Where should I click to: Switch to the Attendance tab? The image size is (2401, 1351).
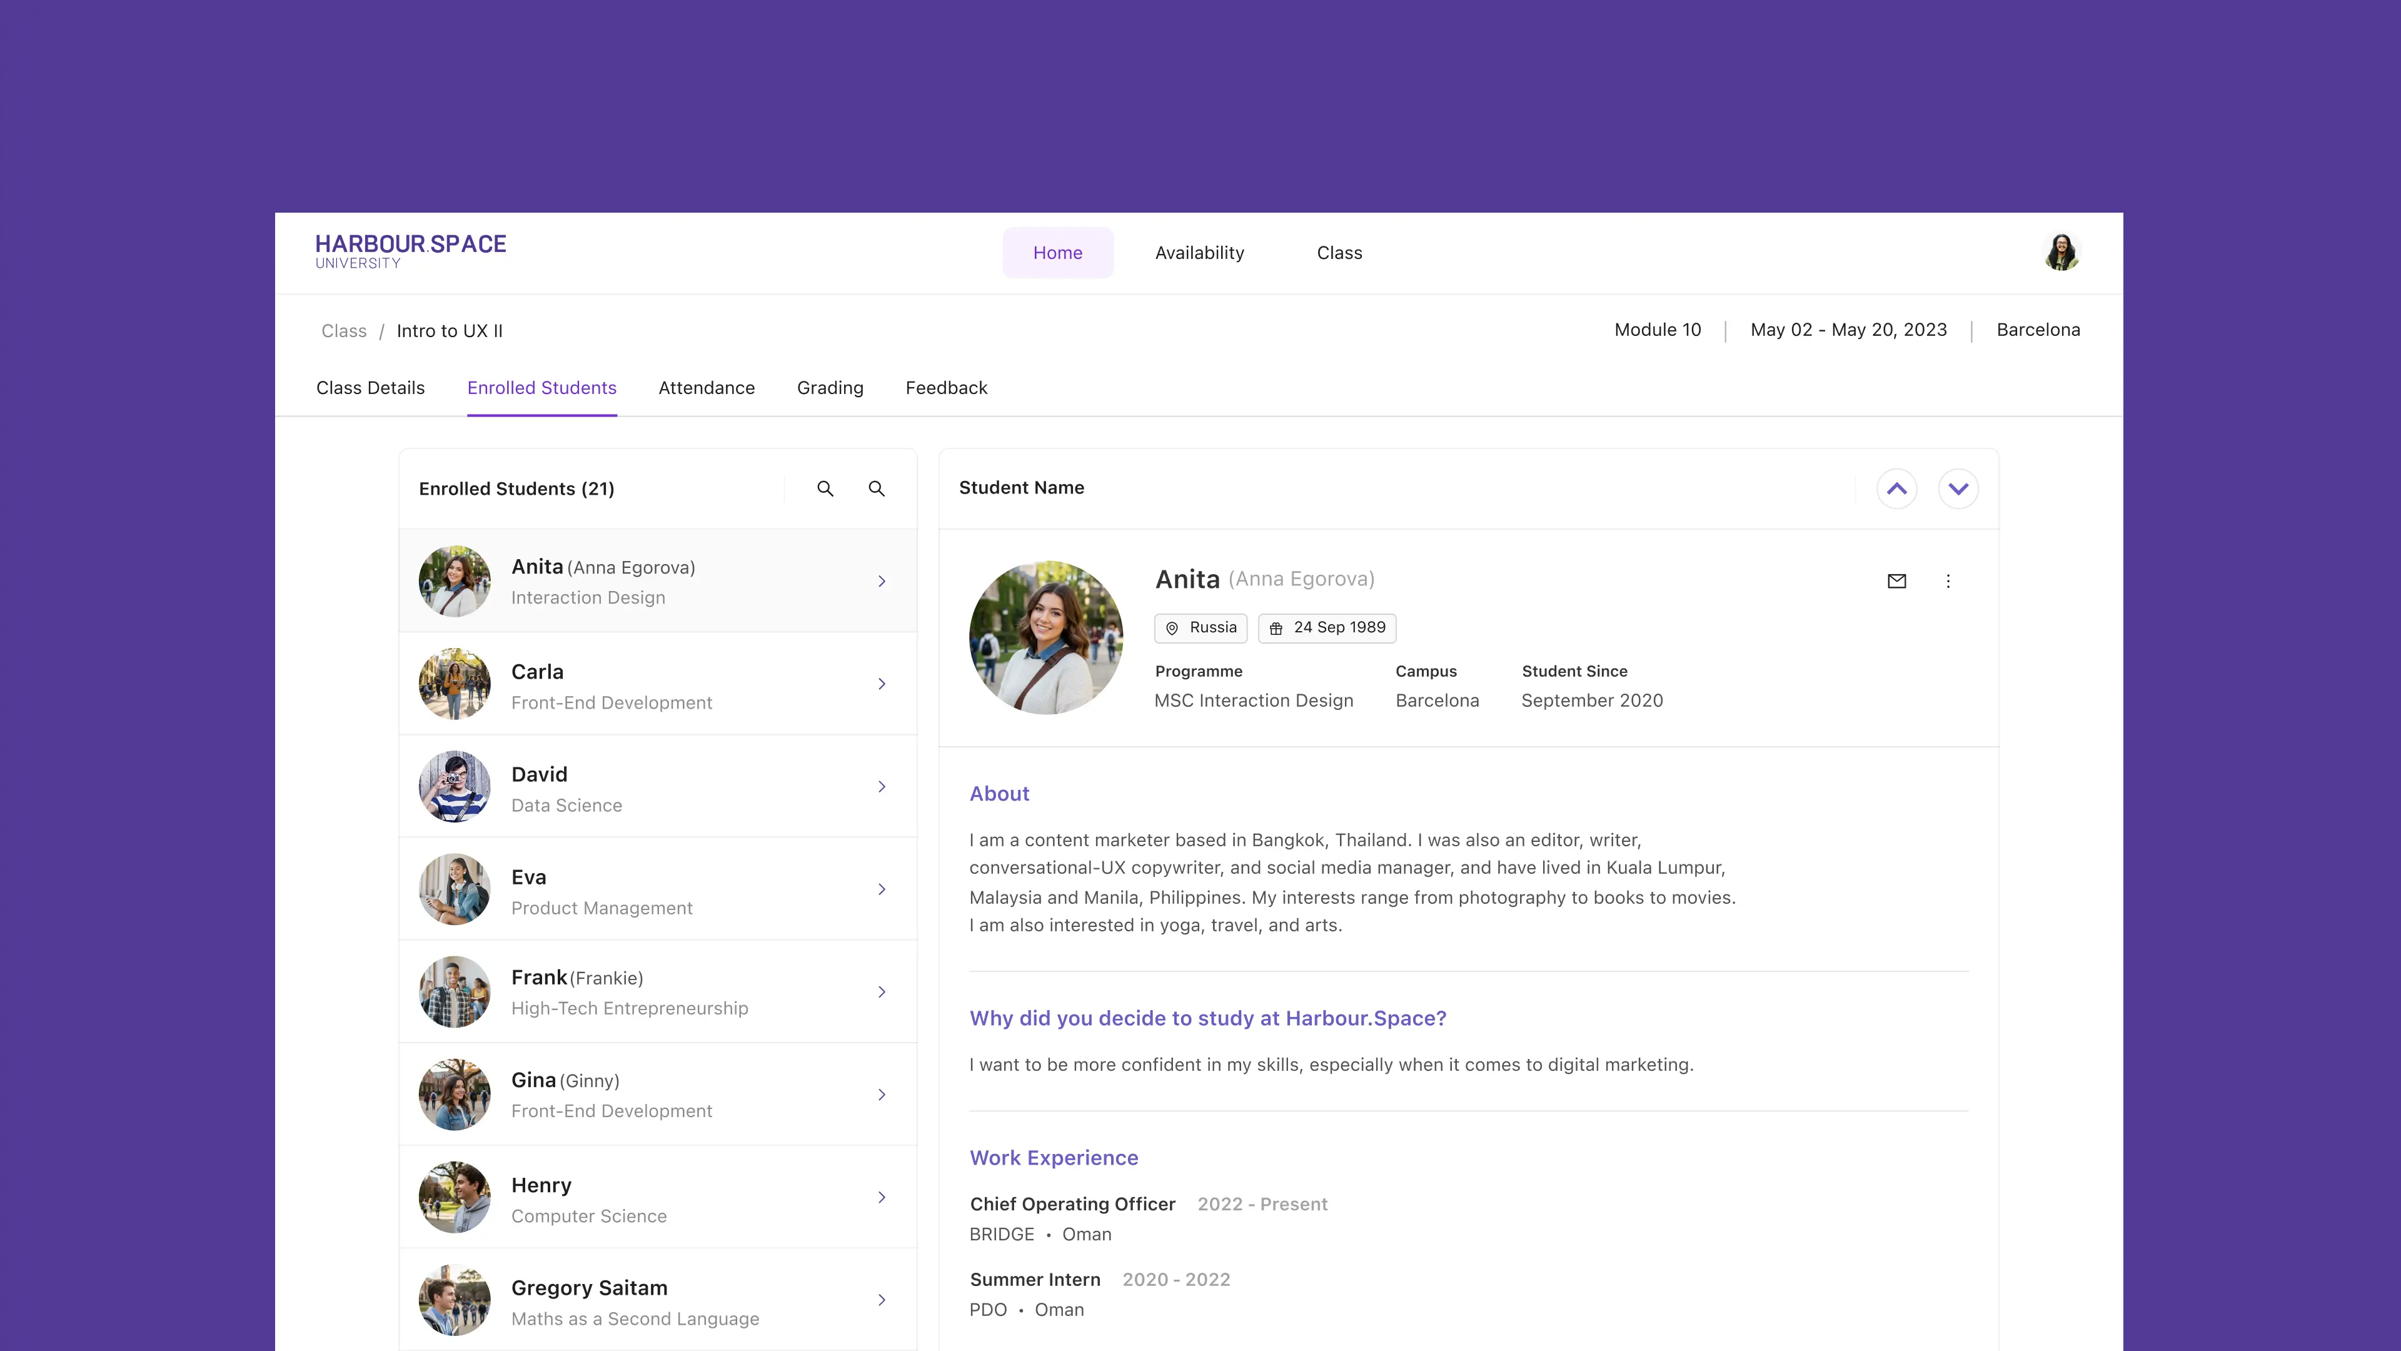(x=705, y=388)
